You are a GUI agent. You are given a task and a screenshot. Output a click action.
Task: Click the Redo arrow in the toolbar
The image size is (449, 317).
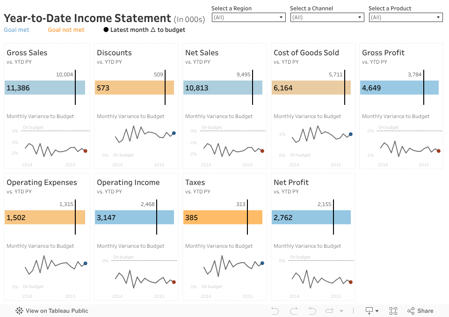click(x=294, y=311)
